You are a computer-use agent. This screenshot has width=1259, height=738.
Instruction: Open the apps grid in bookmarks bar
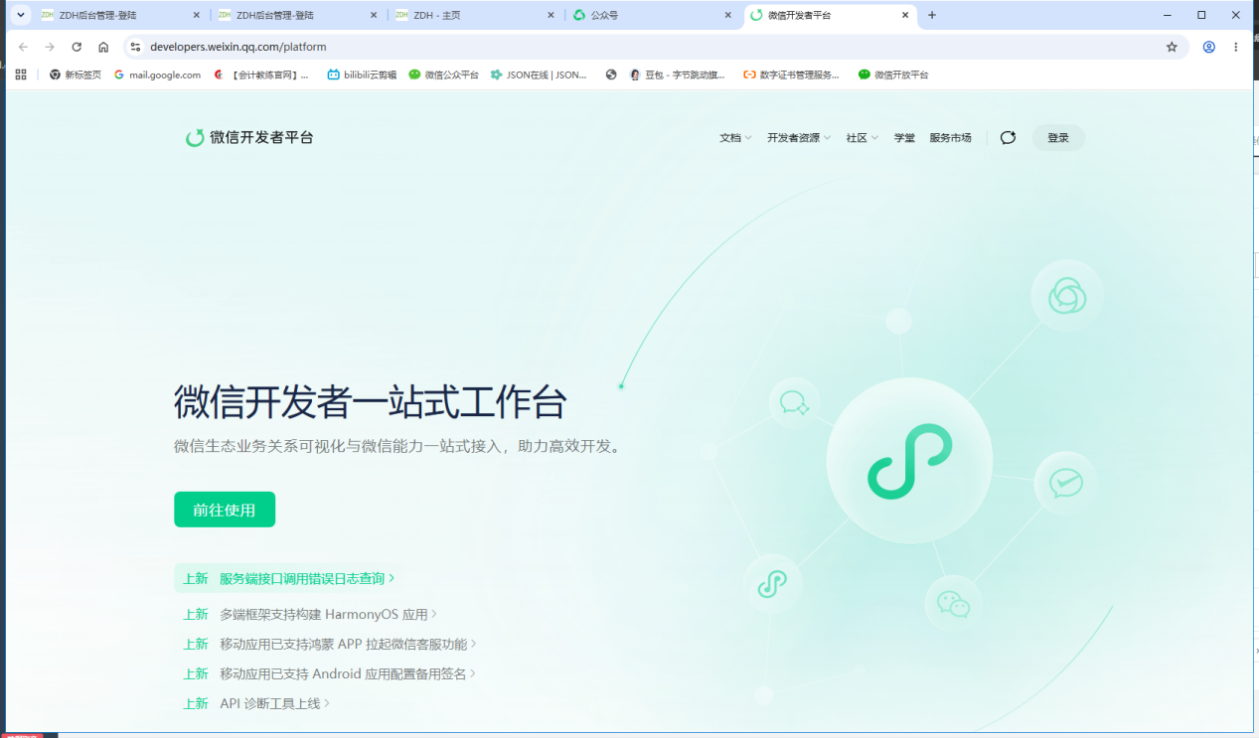click(21, 74)
